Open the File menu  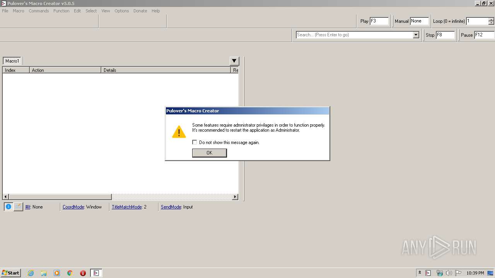(x=5, y=11)
